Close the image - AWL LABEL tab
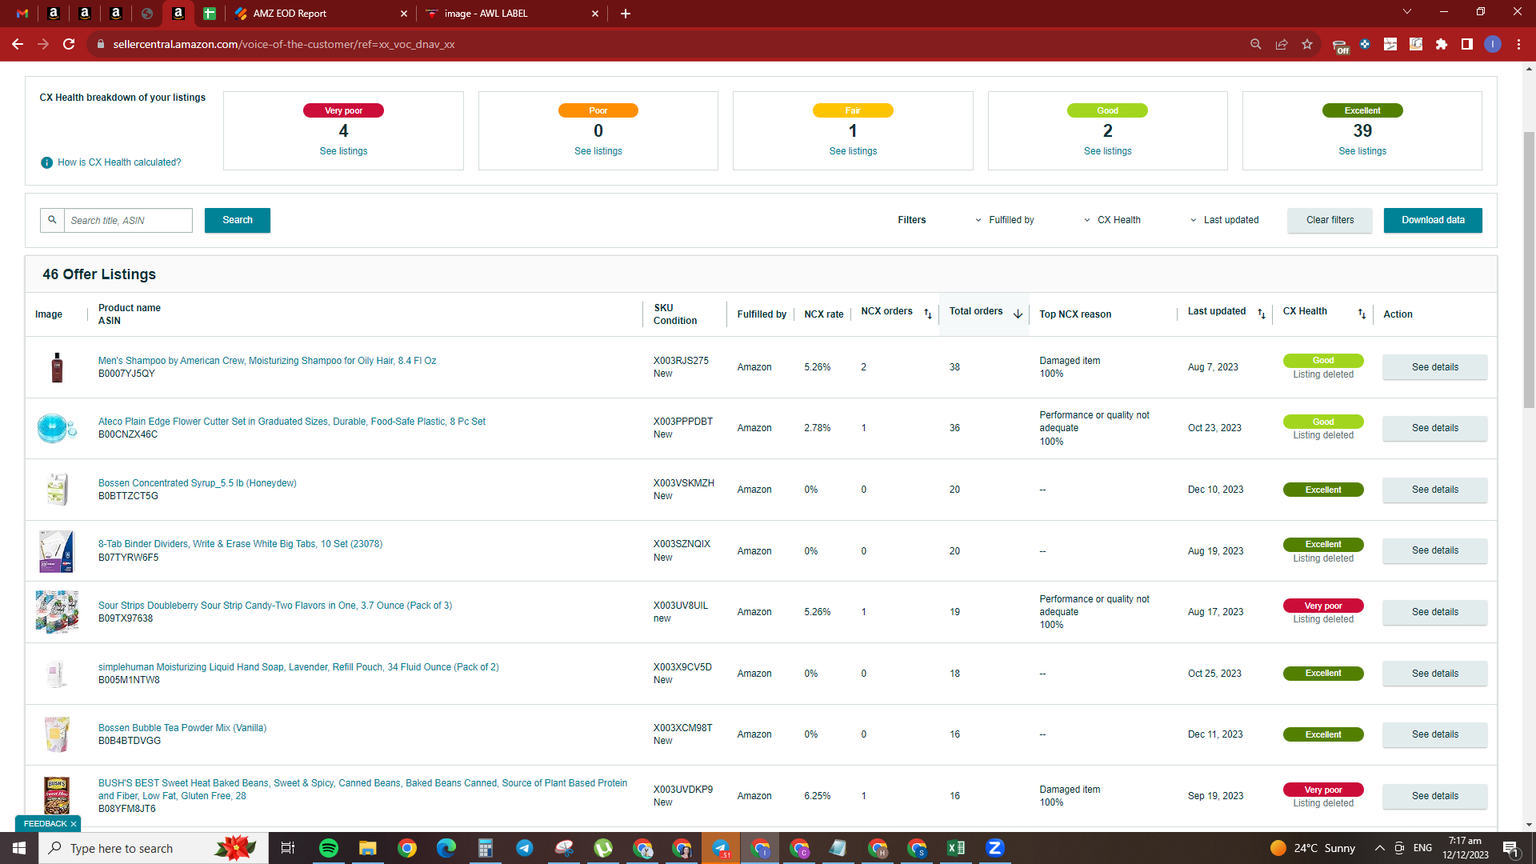Screen dimensions: 1536x864 point(595,14)
